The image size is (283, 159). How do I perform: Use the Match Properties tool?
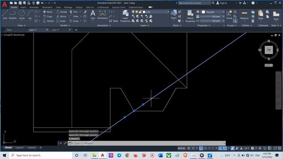tap(190, 16)
